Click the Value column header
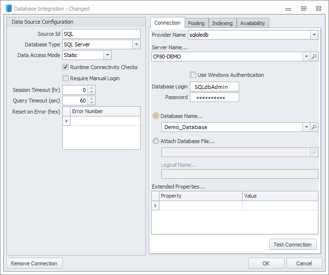 [x=280, y=196]
